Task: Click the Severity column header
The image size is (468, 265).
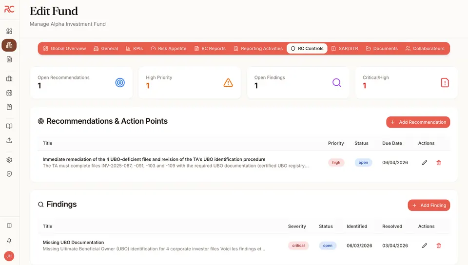Action: click(297, 226)
